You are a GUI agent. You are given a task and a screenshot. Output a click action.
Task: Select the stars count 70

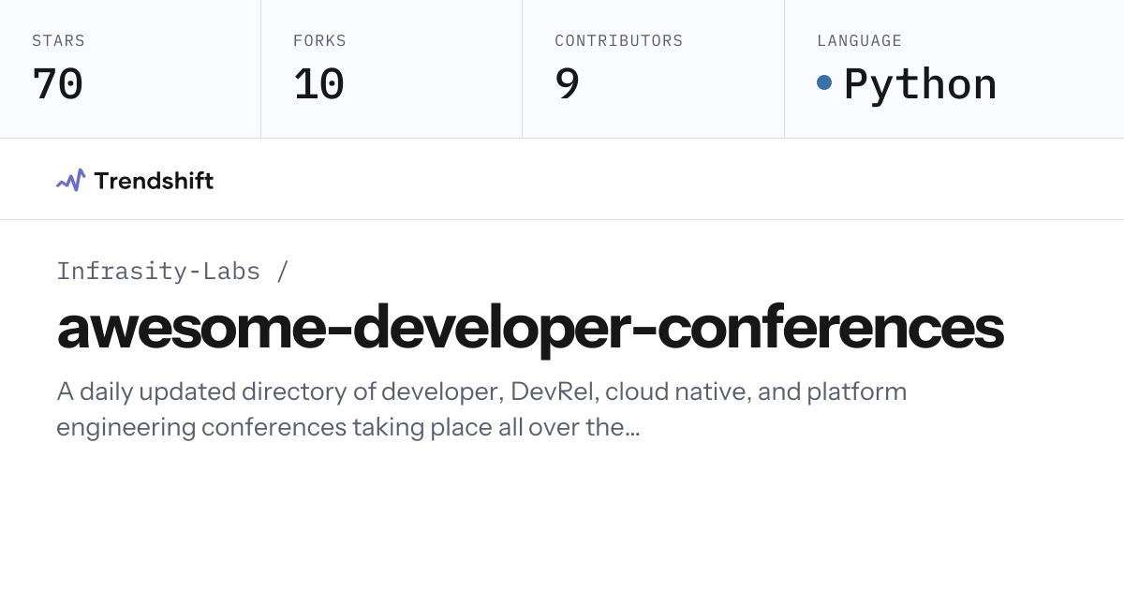click(58, 84)
